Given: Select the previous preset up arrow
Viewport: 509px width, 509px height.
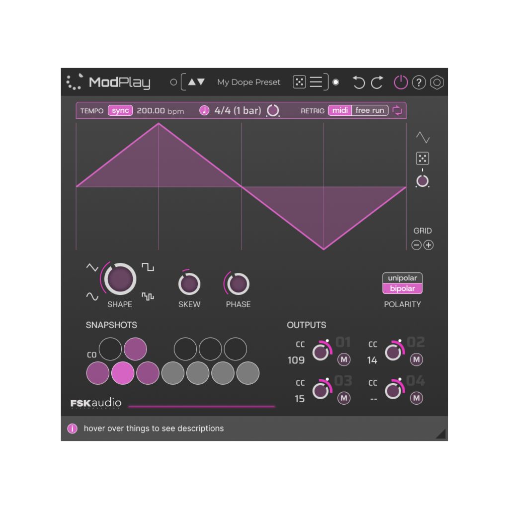Looking at the screenshot, I should 192,82.
